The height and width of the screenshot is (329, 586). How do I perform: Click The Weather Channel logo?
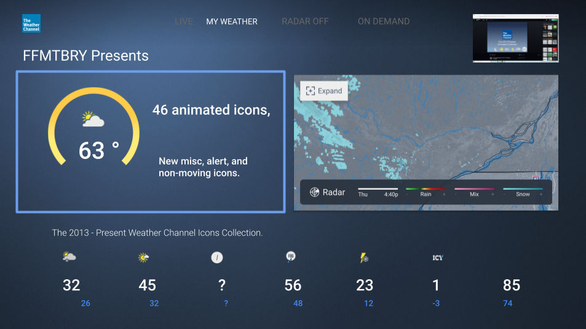pos(31,23)
